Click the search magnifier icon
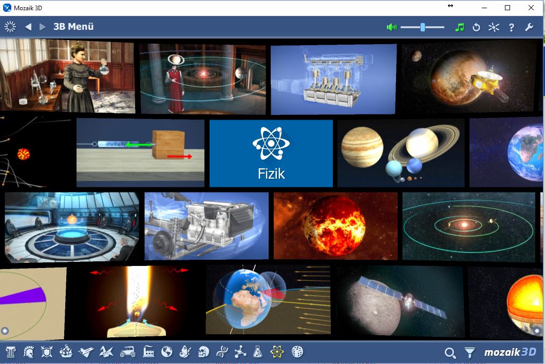The image size is (545, 364). [450, 352]
